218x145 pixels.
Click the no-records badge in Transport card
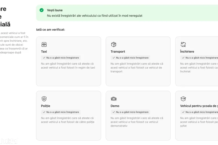click(130, 58)
